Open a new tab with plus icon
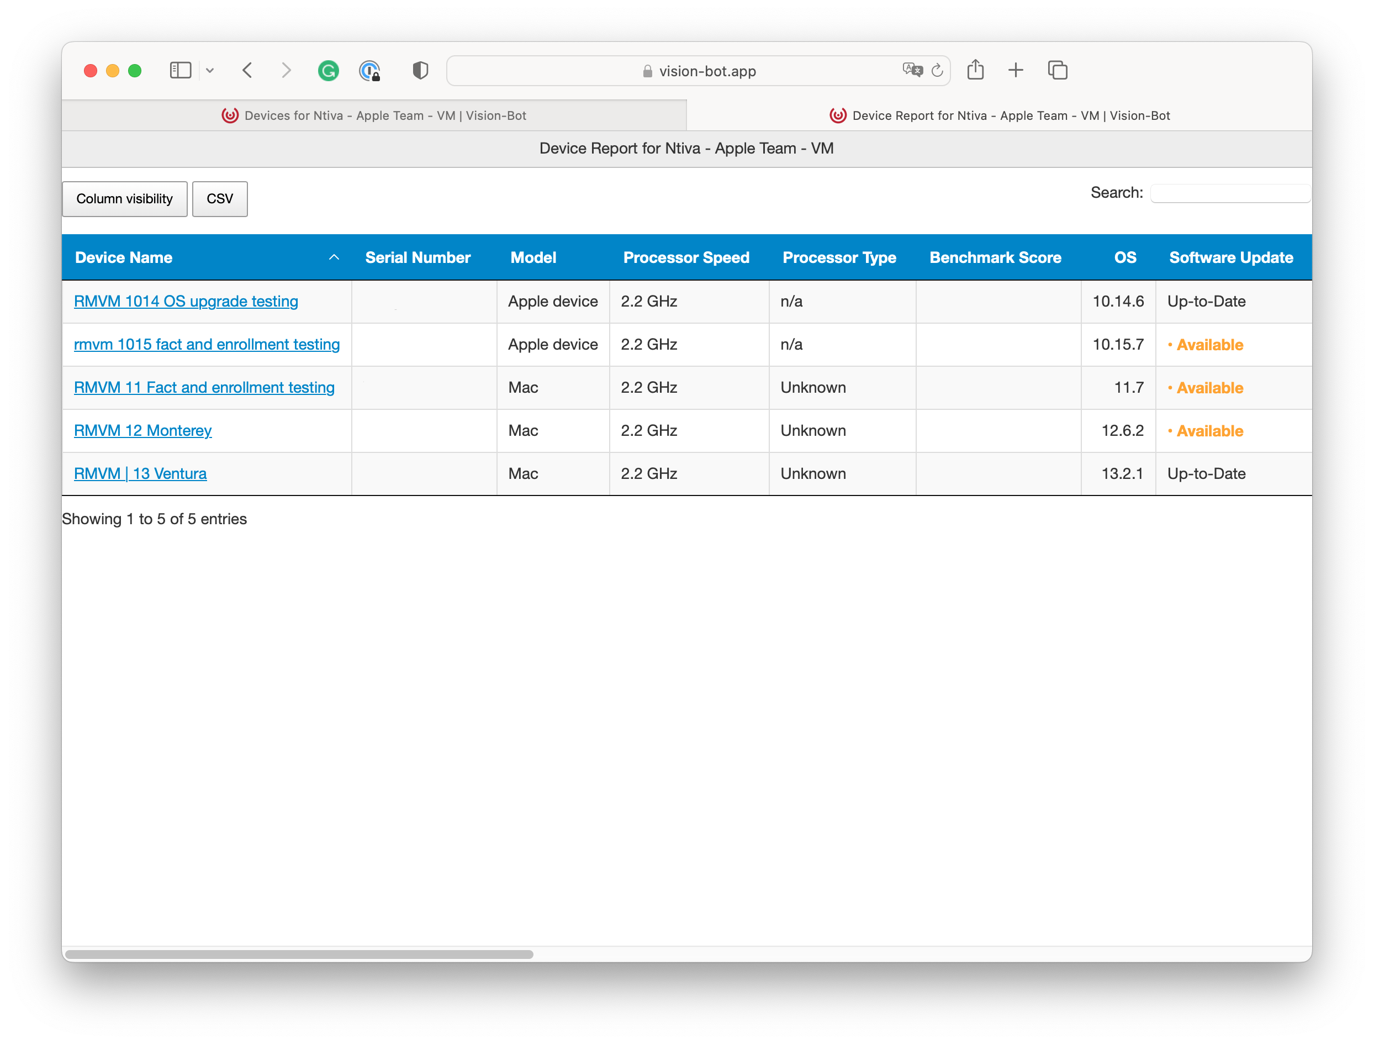1374x1044 pixels. click(x=1016, y=70)
